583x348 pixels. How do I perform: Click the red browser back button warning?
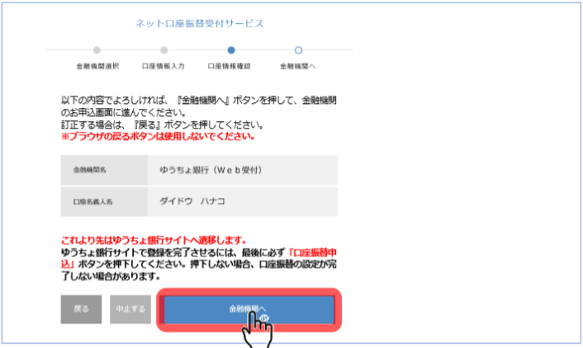(158, 137)
